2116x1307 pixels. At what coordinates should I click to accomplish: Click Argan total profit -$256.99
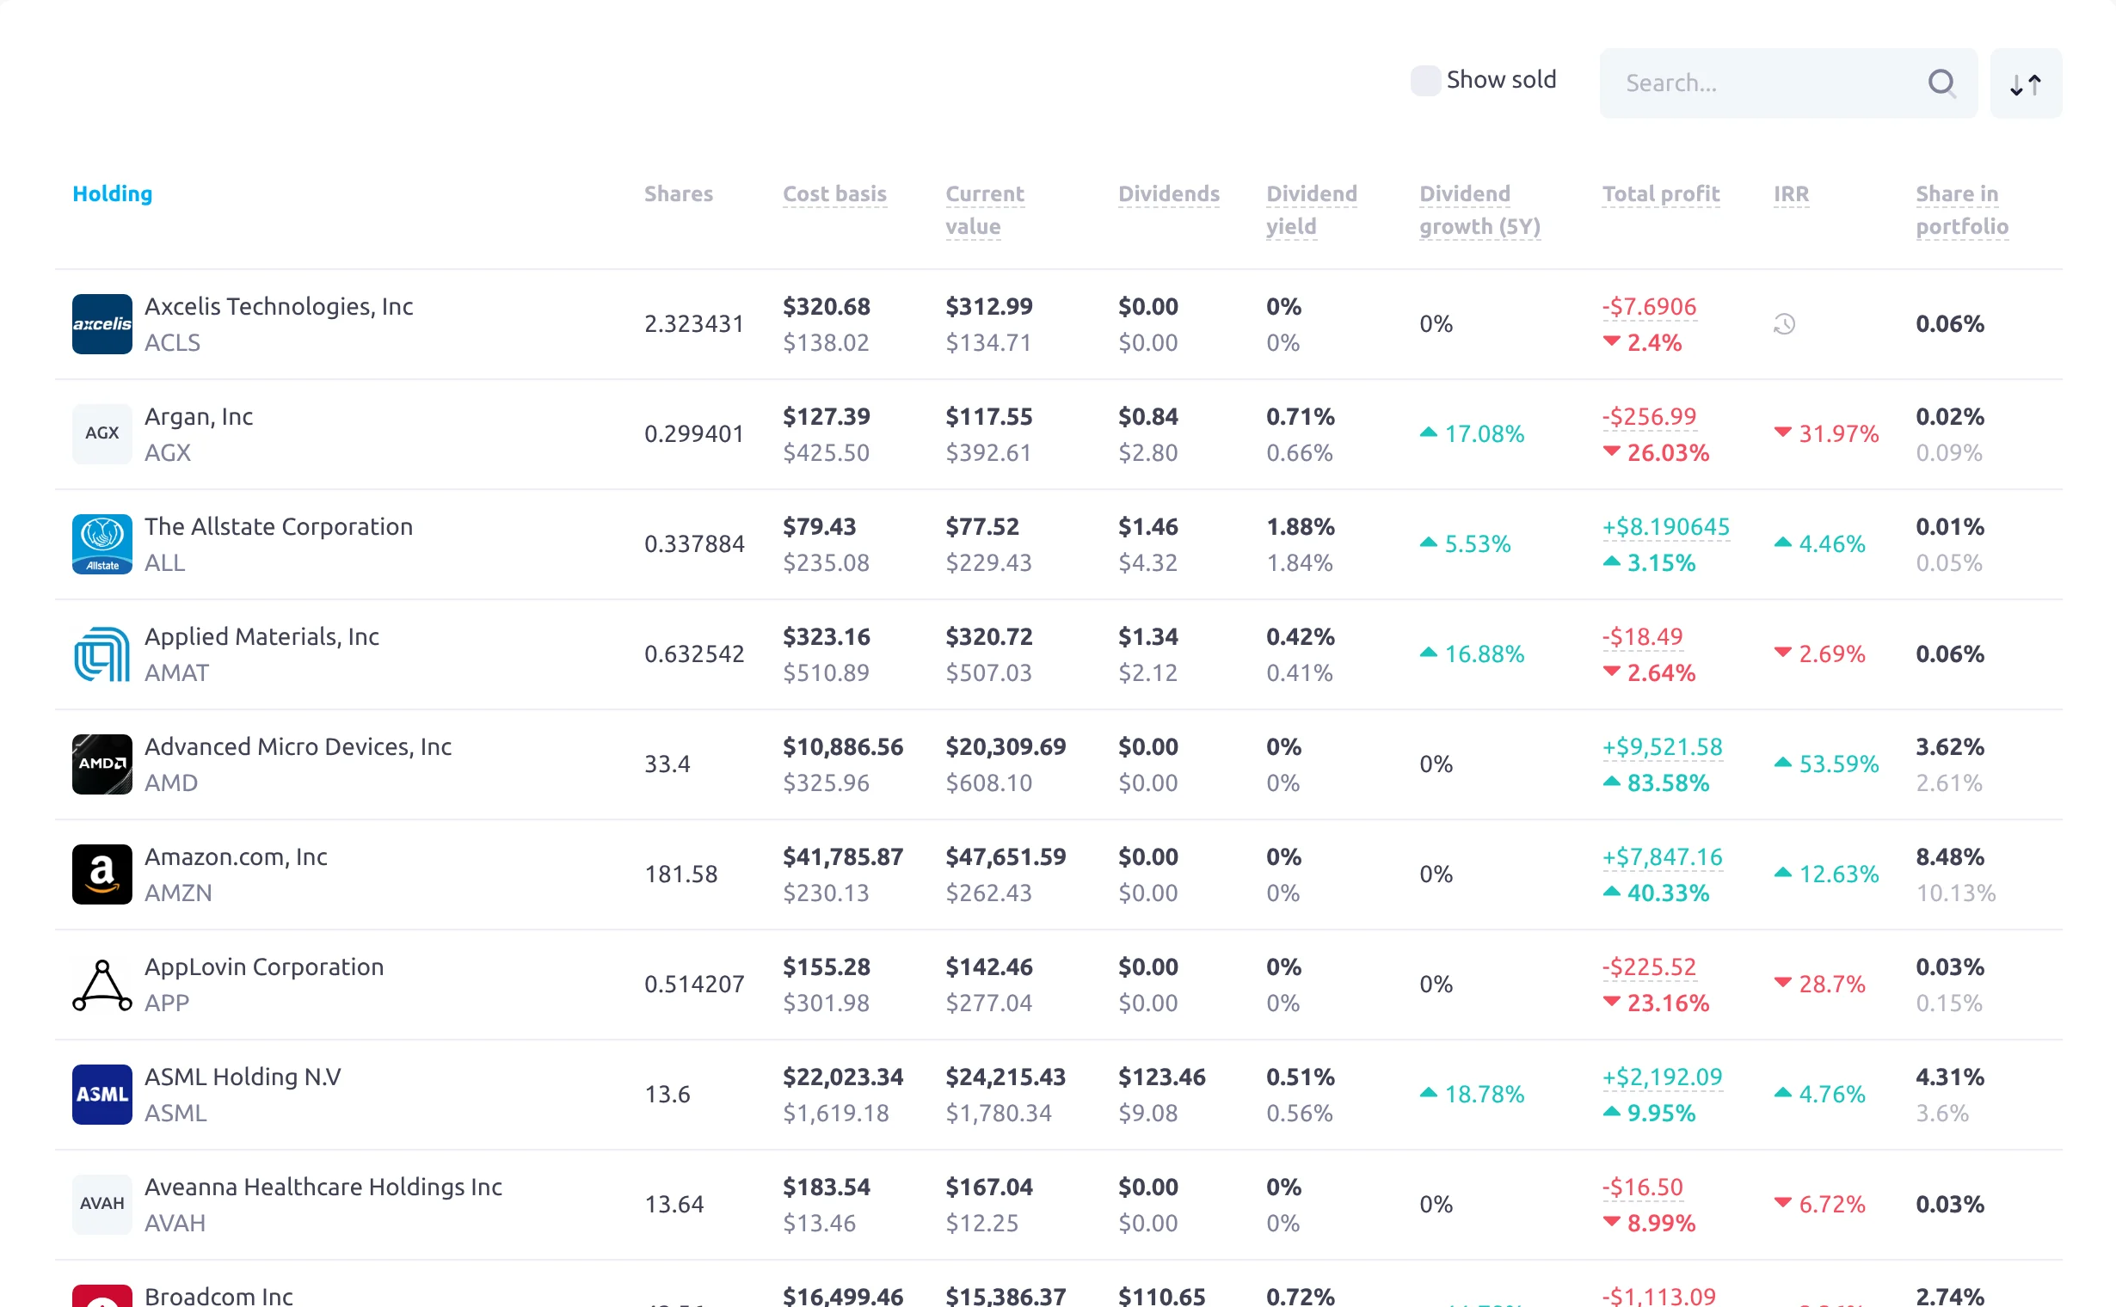[1649, 417]
